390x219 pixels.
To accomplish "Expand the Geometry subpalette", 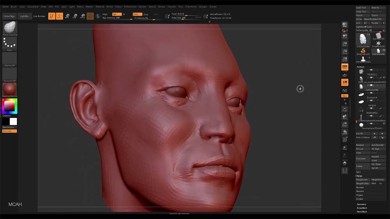I will coord(362,204).
